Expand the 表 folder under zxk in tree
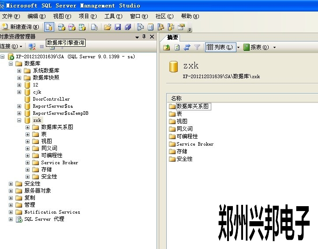This screenshot has width=318, height=249. [28, 134]
